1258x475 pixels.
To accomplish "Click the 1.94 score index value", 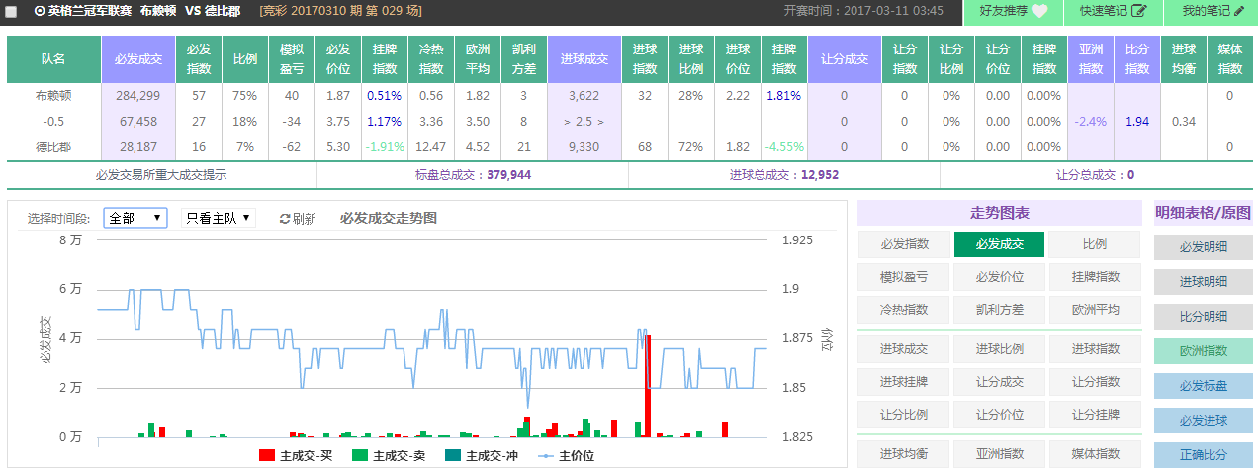I will pos(1137,121).
